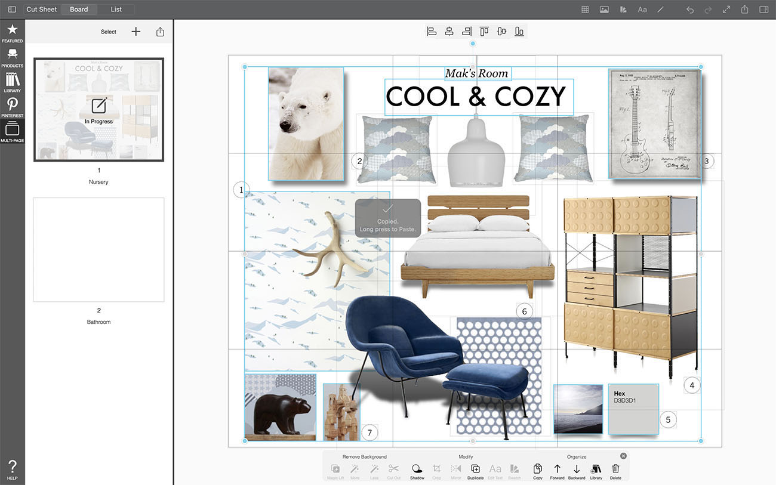This screenshot has width=776, height=485.
Task: Click the align left edges icon
Action: point(432,32)
